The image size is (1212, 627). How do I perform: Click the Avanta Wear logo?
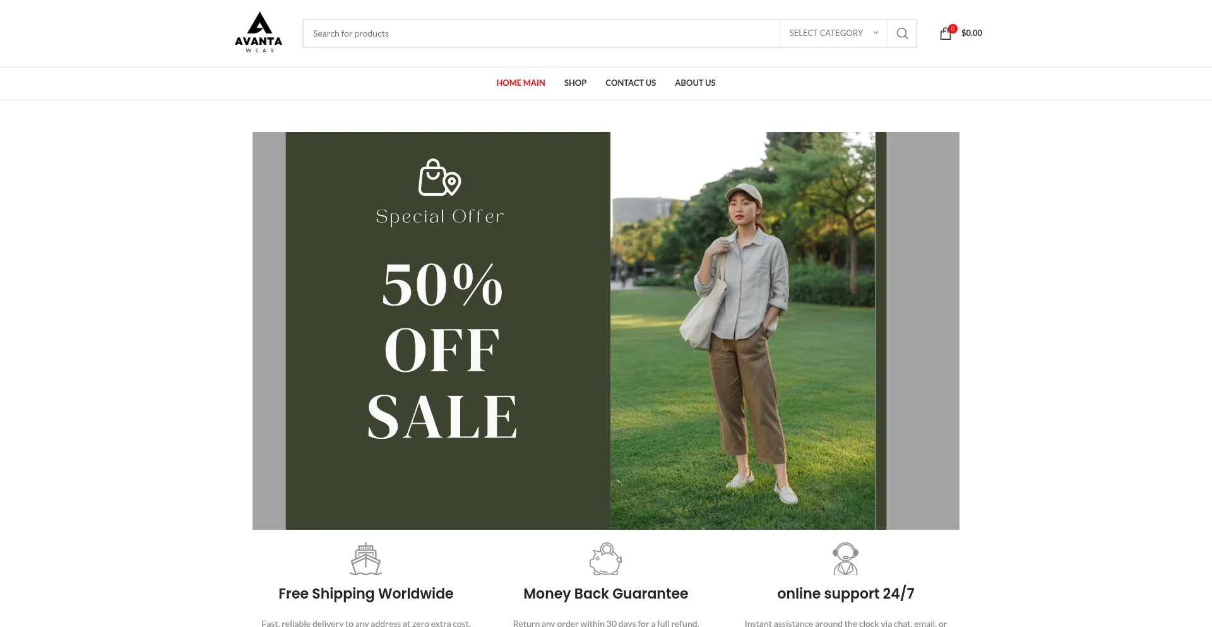(x=258, y=33)
